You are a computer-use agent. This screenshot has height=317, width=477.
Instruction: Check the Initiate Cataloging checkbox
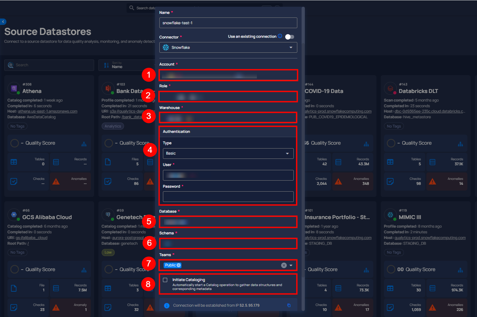(165, 280)
